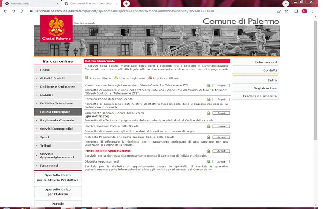Go back with the browser back arrow

coord(5,11)
